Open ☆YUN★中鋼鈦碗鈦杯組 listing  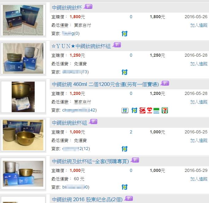[x=81, y=46]
